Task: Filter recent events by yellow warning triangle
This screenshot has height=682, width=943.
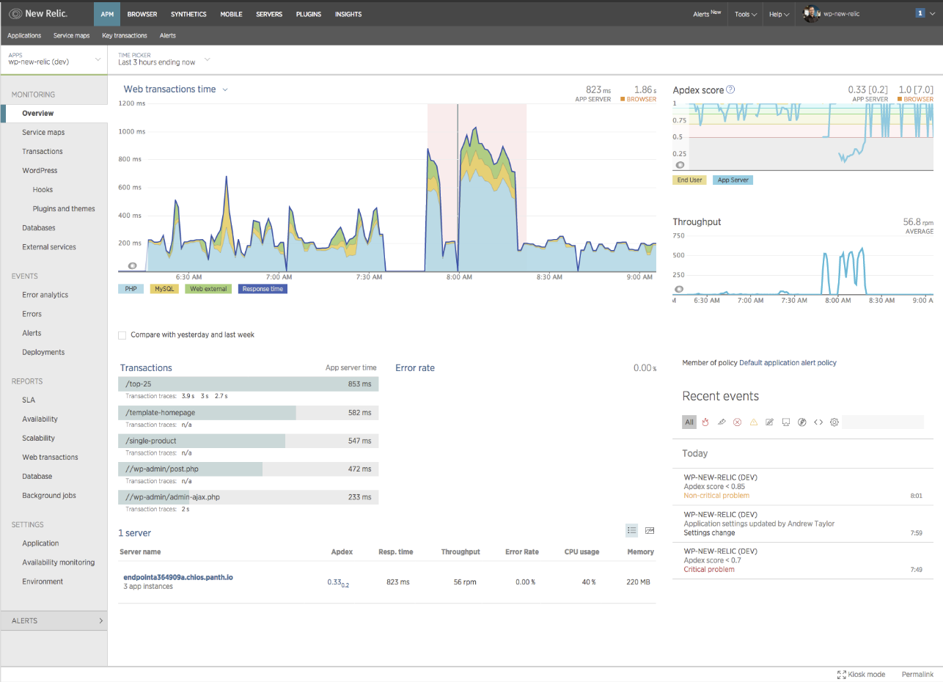Action: [754, 422]
